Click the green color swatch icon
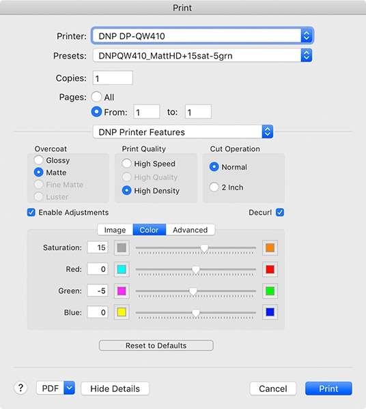 270,291
